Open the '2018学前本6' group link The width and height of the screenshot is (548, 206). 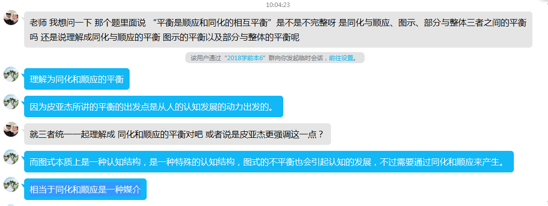pyautogui.click(x=246, y=58)
